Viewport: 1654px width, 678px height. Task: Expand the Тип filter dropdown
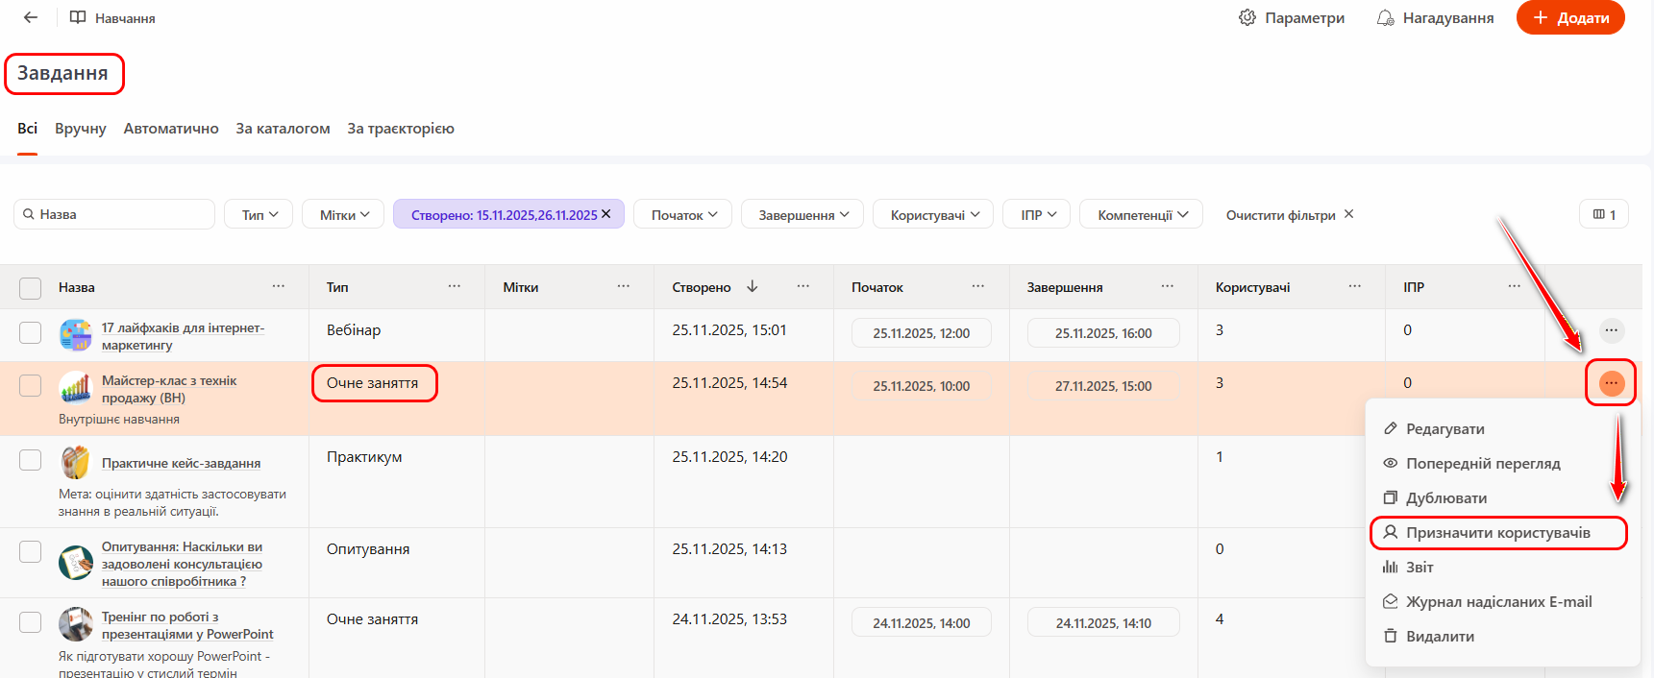click(259, 214)
